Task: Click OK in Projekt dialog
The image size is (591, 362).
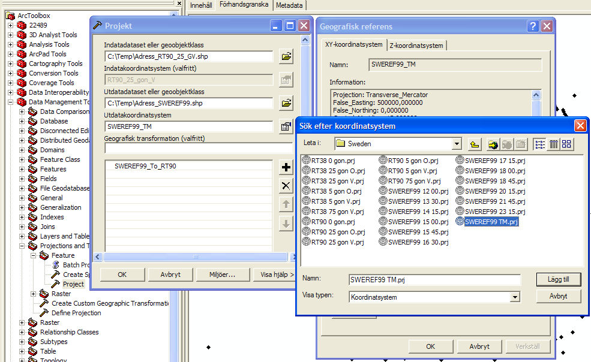Action: [x=122, y=274]
